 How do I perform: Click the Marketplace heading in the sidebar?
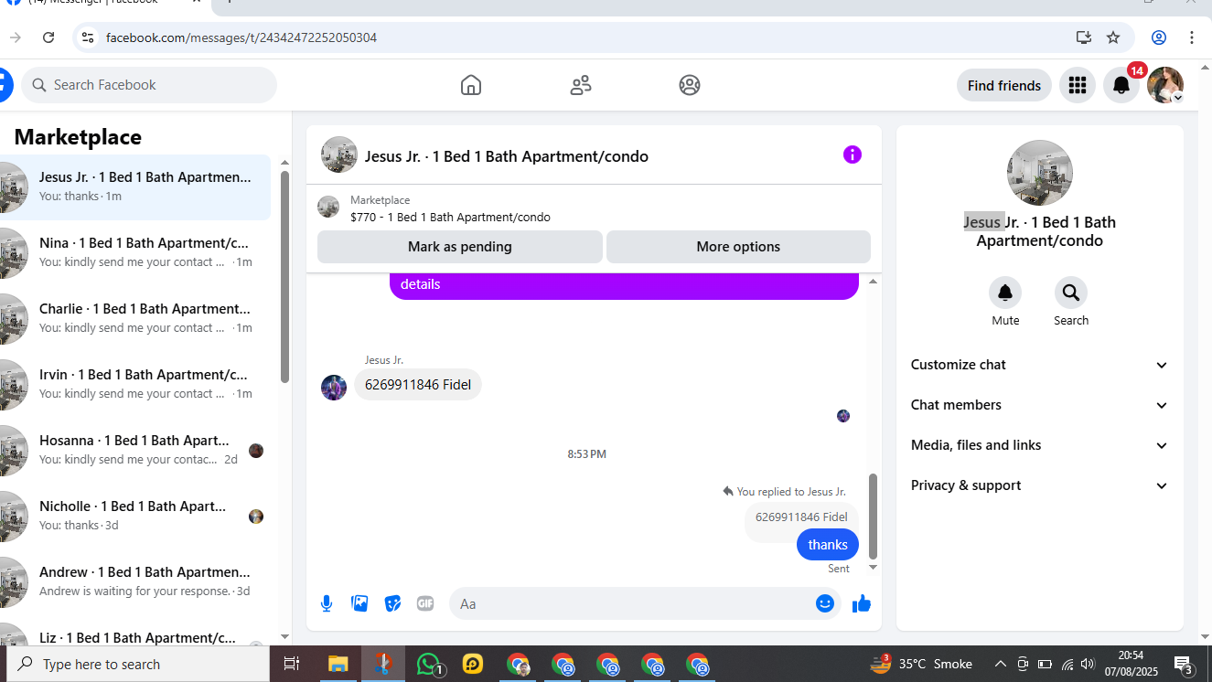[x=78, y=137]
